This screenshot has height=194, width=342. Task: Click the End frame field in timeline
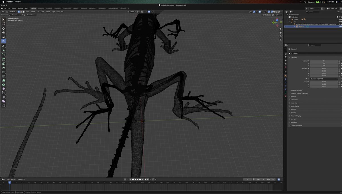[271, 179]
